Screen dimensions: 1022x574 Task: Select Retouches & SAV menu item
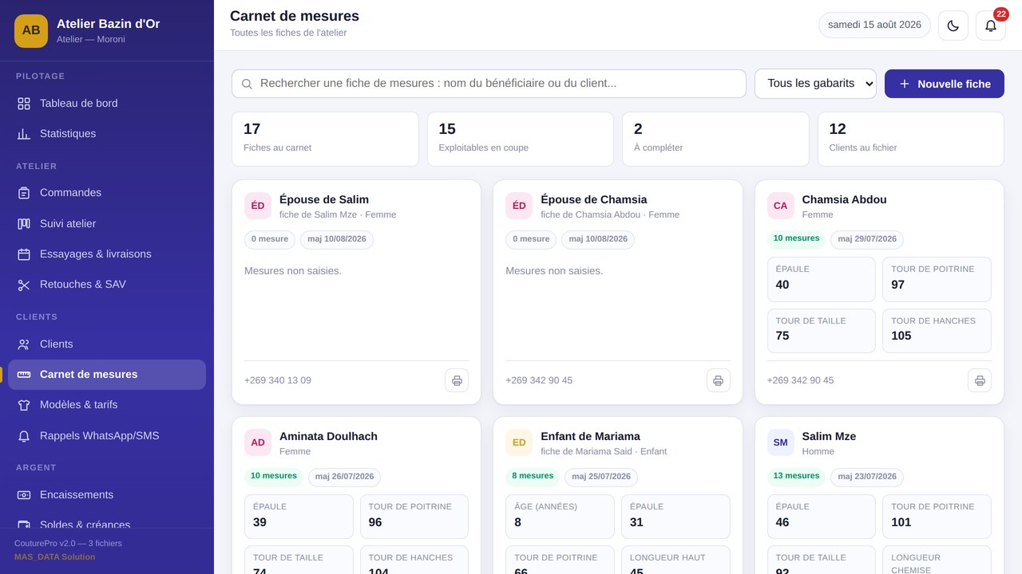click(x=107, y=285)
